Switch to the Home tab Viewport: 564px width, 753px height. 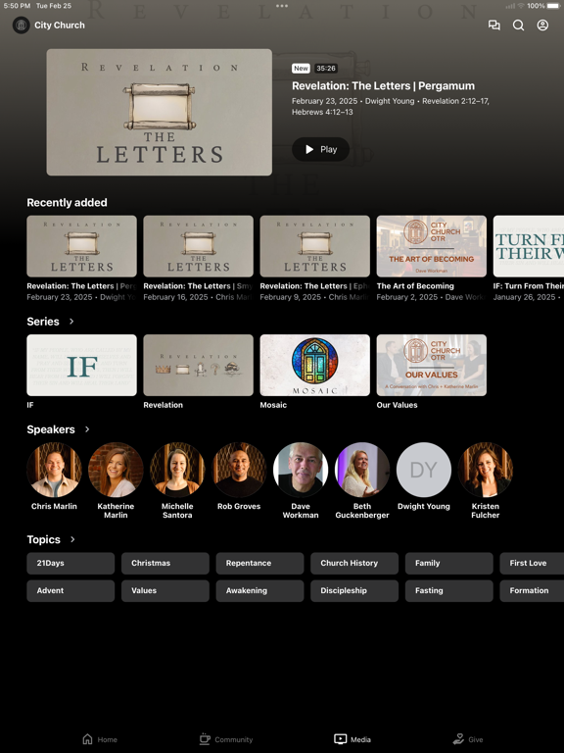click(100, 739)
